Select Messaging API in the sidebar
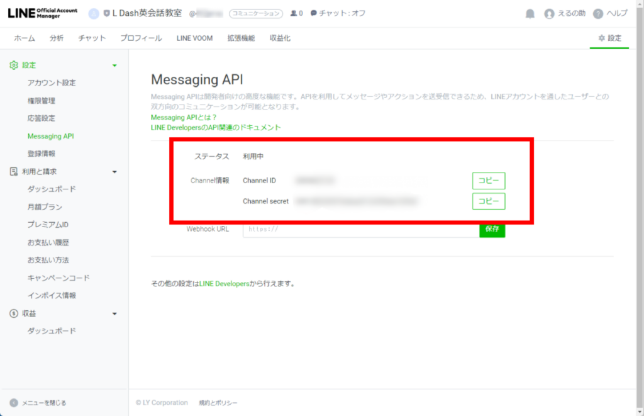Image resolution: width=644 pixels, height=416 pixels. (50, 136)
